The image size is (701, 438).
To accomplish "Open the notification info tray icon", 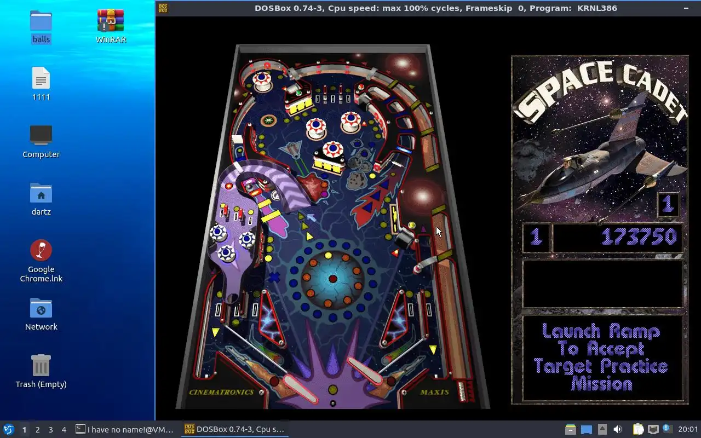I will click(667, 429).
